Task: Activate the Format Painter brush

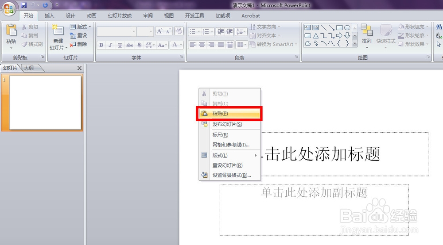Action: (32, 44)
